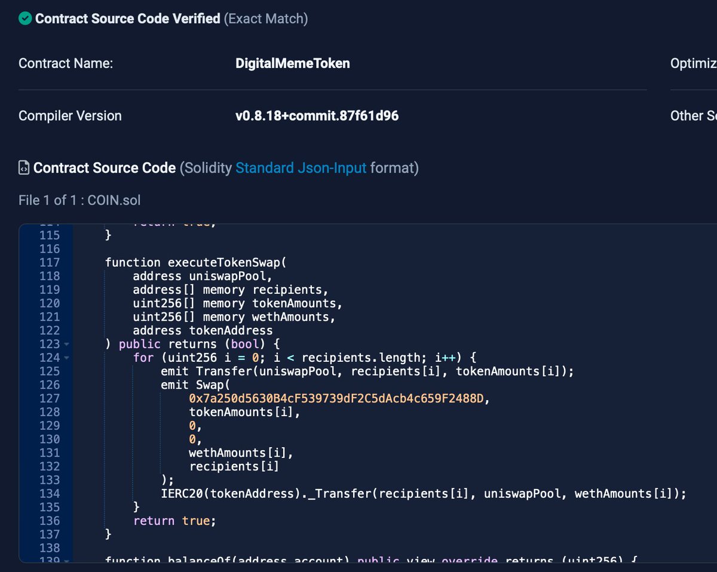Viewport: 717px width, 572px height.
Task: Toggle fold arrow at line 139
Action: [x=66, y=561]
